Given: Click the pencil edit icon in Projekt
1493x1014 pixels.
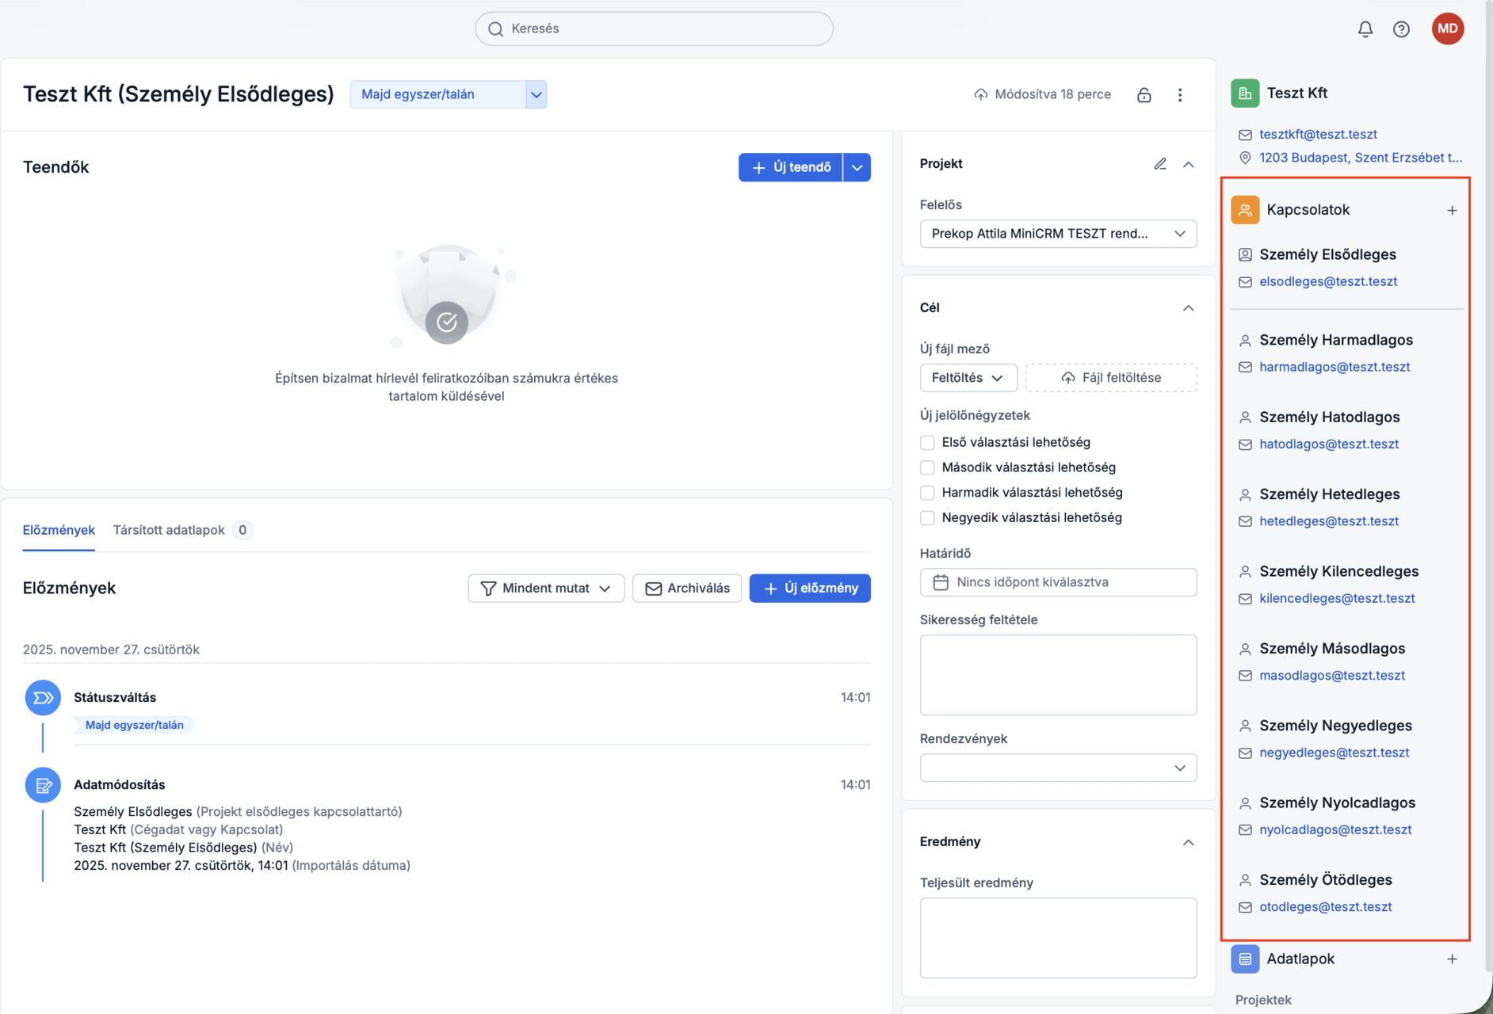Looking at the screenshot, I should point(1159,164).
